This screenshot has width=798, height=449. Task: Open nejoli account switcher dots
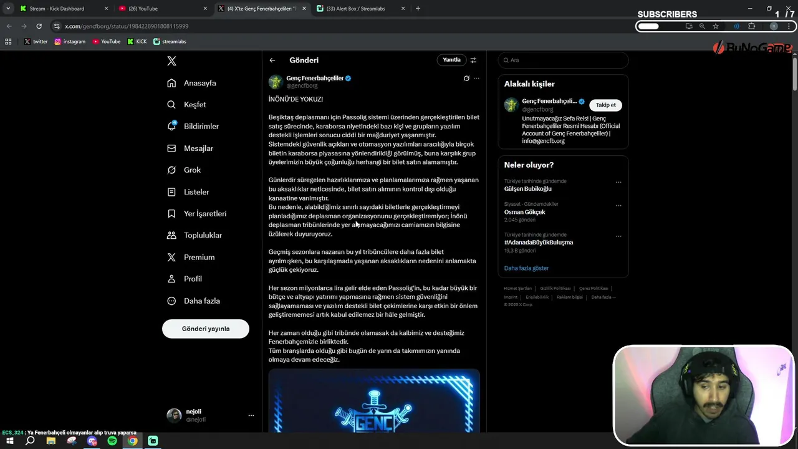251,415
